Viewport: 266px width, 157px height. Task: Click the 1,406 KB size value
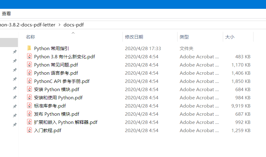(241, 73)
